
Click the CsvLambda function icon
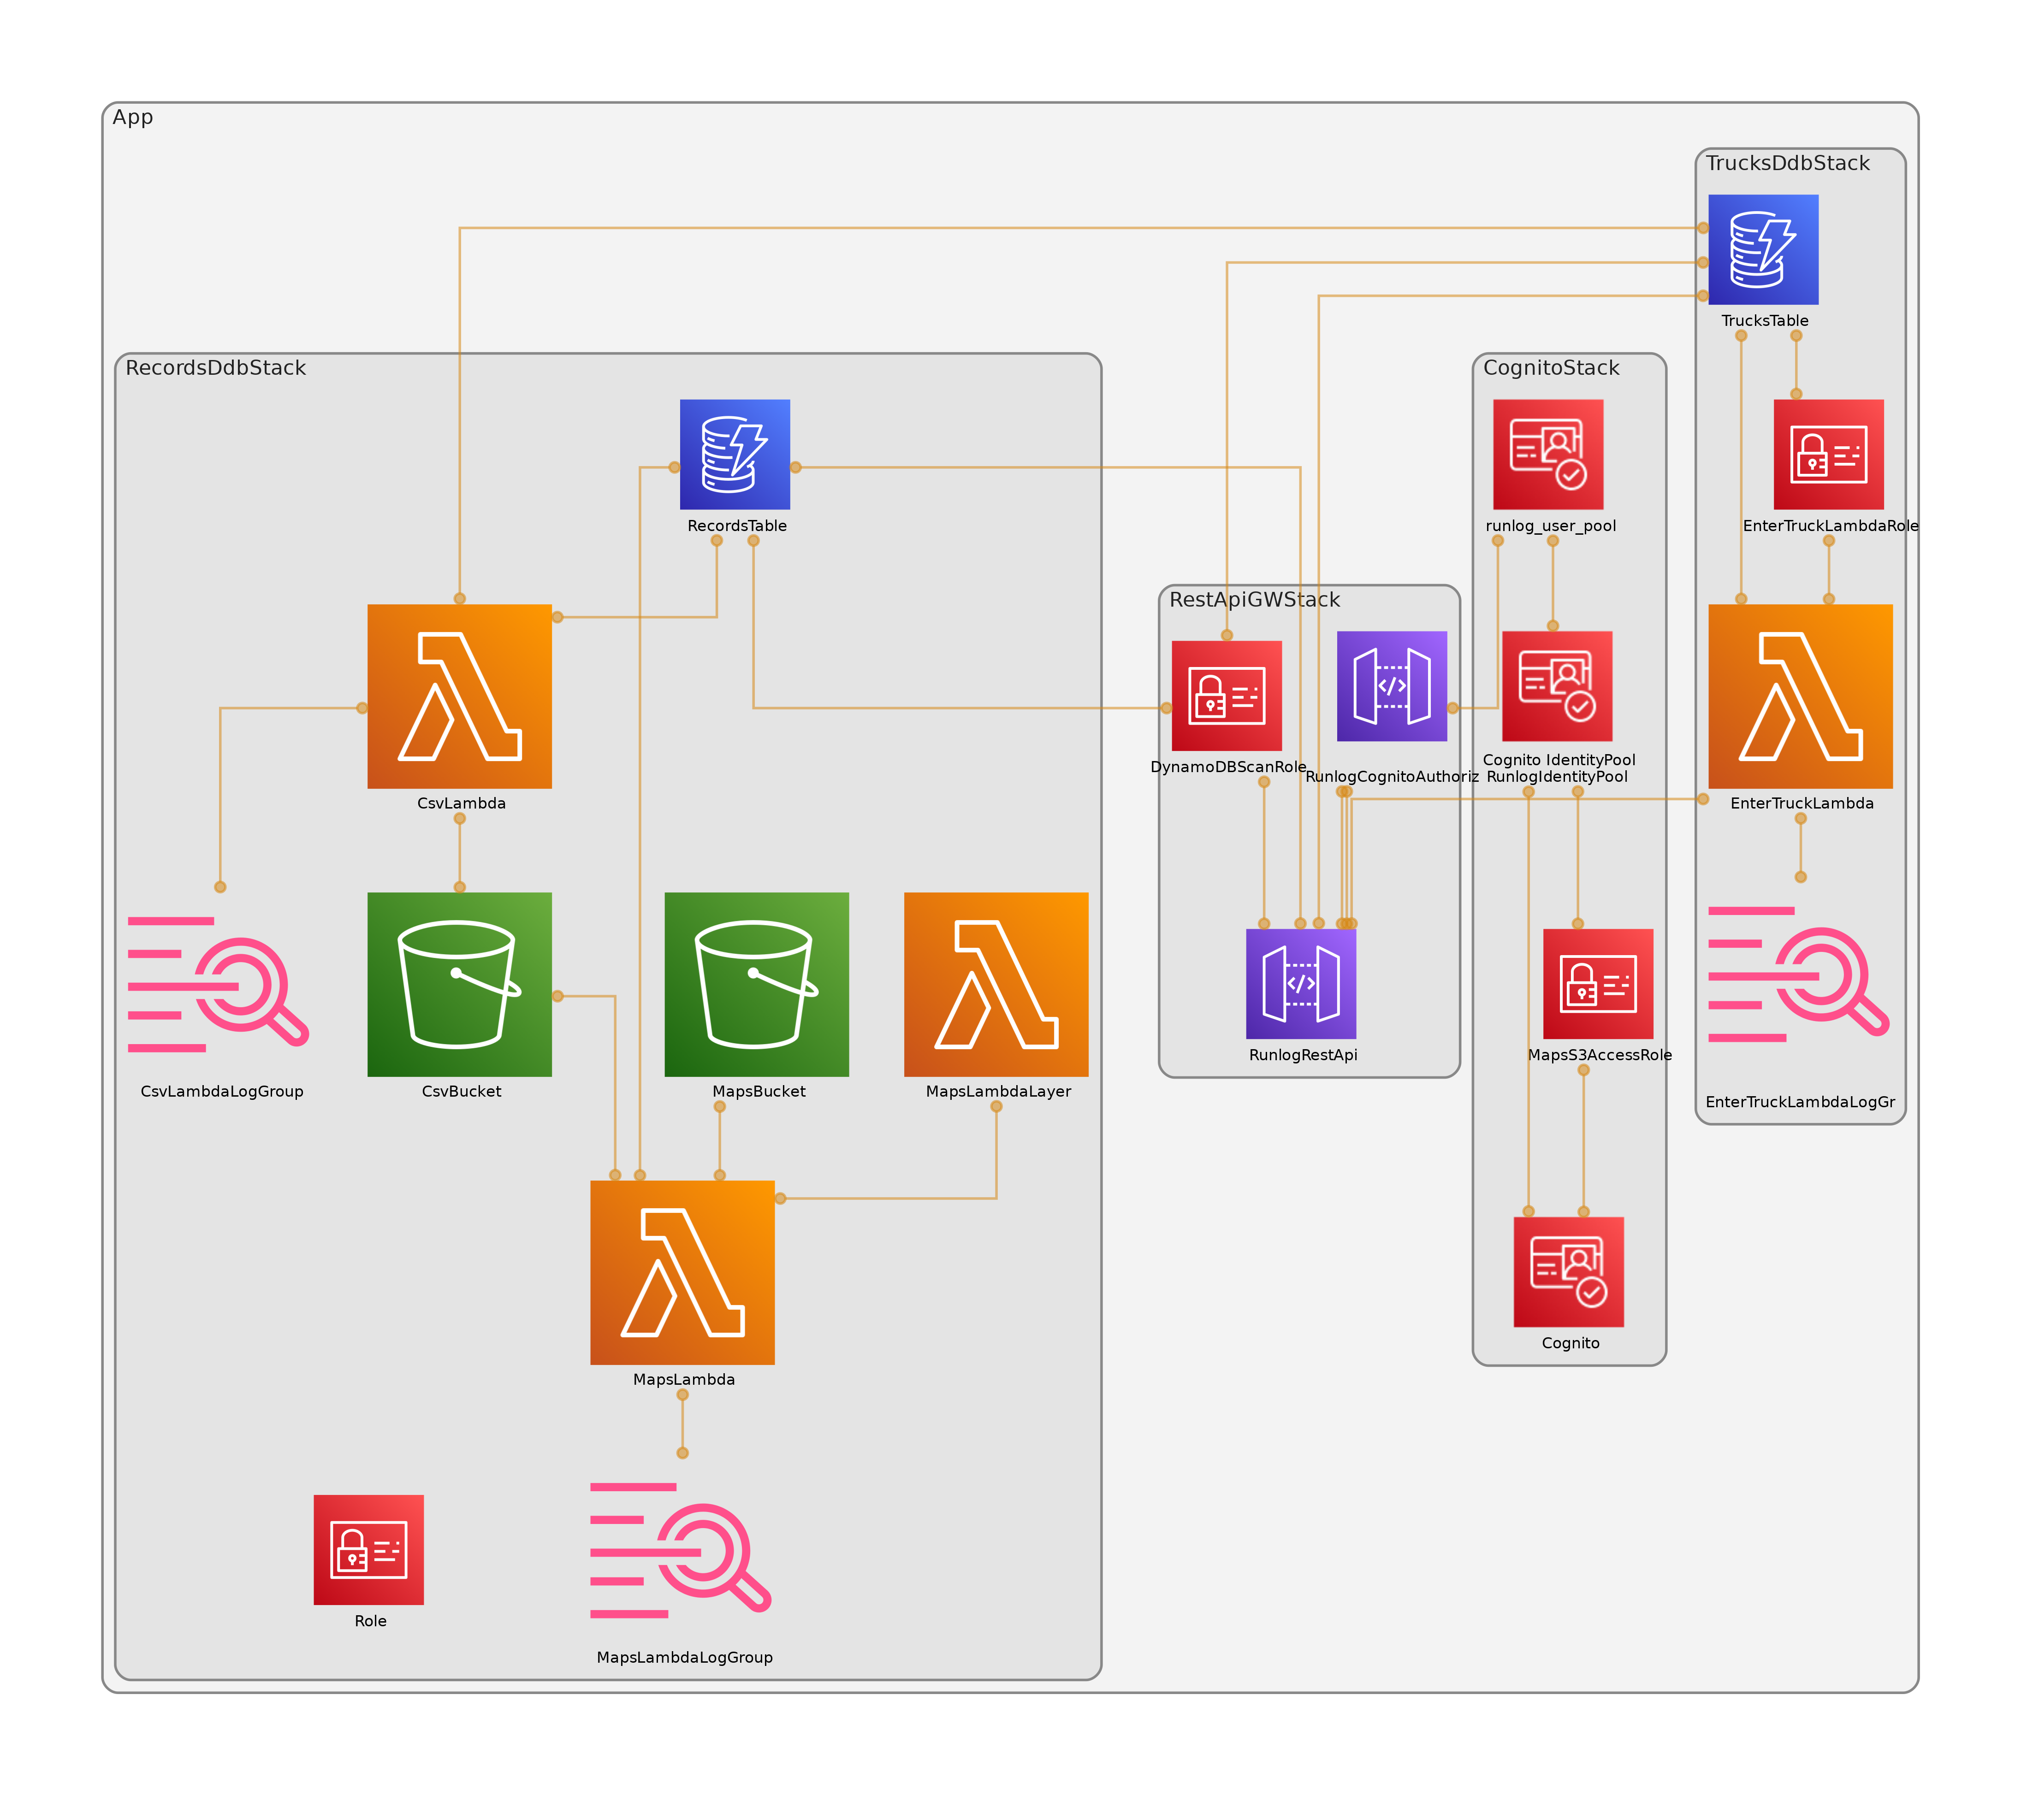tap(460, 696)
